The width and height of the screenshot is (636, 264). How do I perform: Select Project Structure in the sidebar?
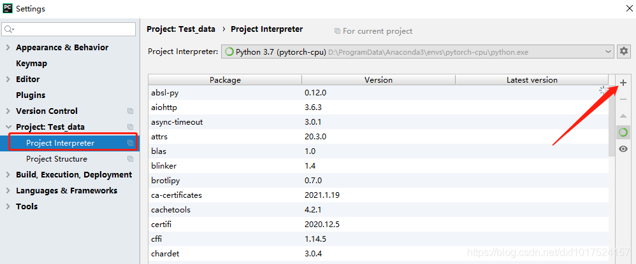point(57,159)
